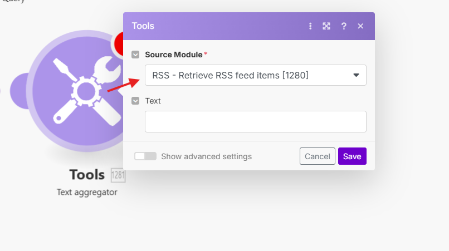Image resolution: width=449 pixels, height=251 pixels.
Task: Save the Tools module settings
Action: 352,156
